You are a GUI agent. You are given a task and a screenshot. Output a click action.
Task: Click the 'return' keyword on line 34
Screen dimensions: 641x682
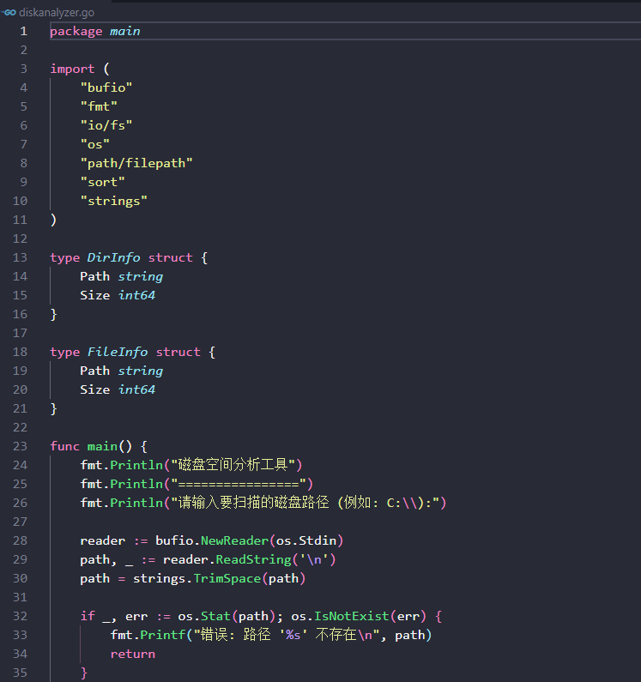click(x=133, y=654)
